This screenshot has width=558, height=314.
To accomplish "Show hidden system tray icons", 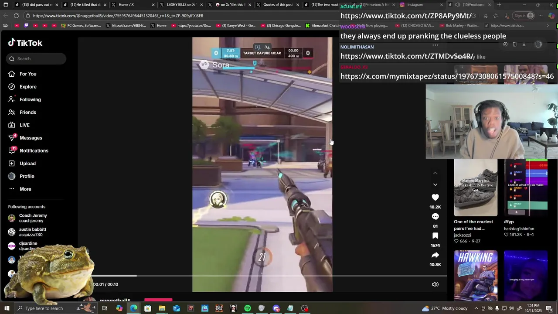I will [476, 308].
